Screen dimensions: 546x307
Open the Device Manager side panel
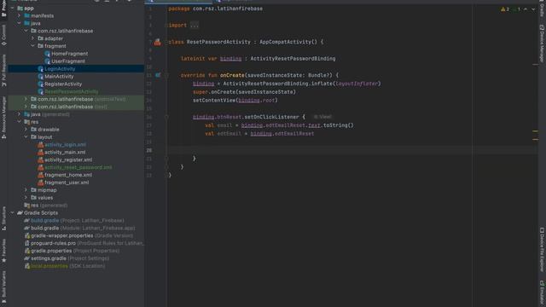(542, 43)
